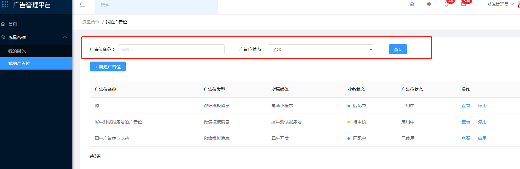
Task: Click 查看 link for 嗯 row
Action: (466, 106)
